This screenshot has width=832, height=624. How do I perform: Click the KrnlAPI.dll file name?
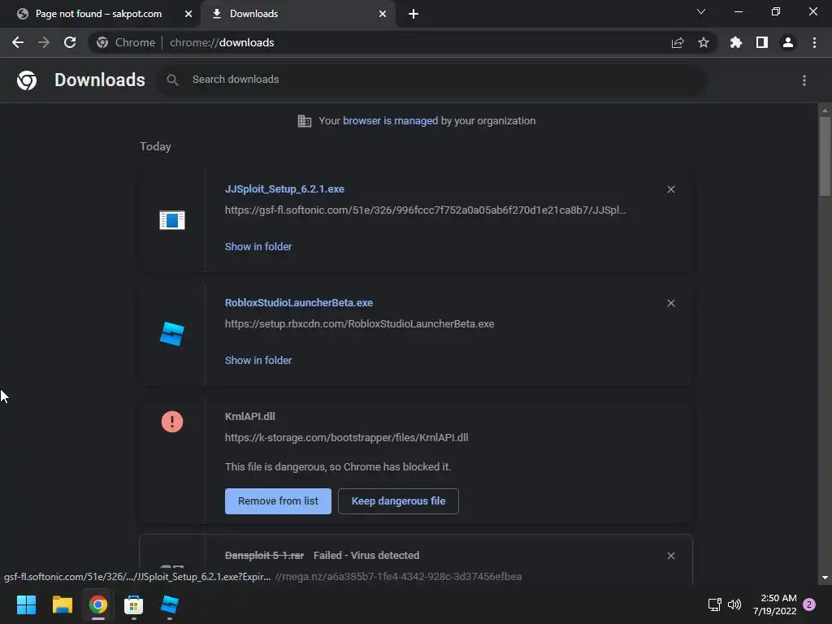pos(250,417)
